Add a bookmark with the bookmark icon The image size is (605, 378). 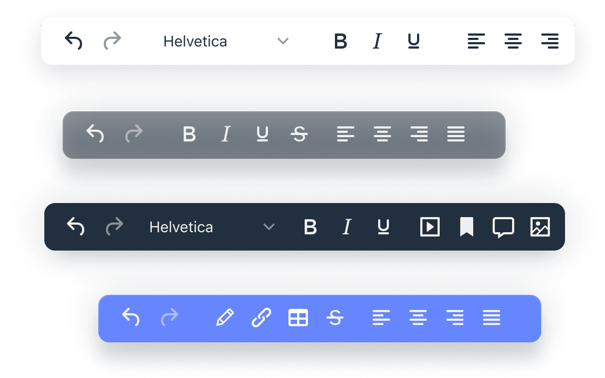point(467,227)
